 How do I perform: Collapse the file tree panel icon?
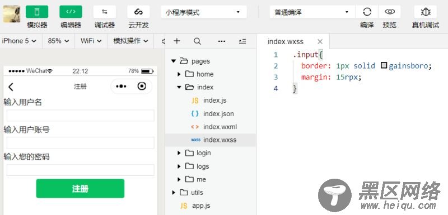pos(242,41)
